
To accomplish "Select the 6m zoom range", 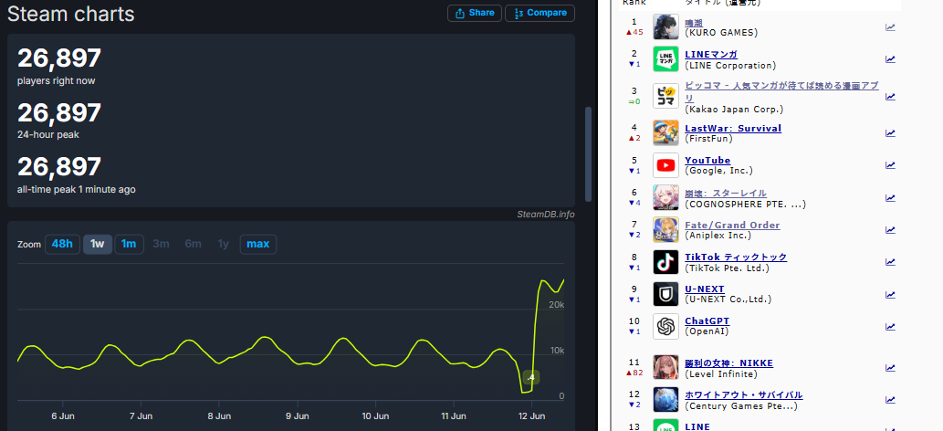I will [x=193, y=245].
